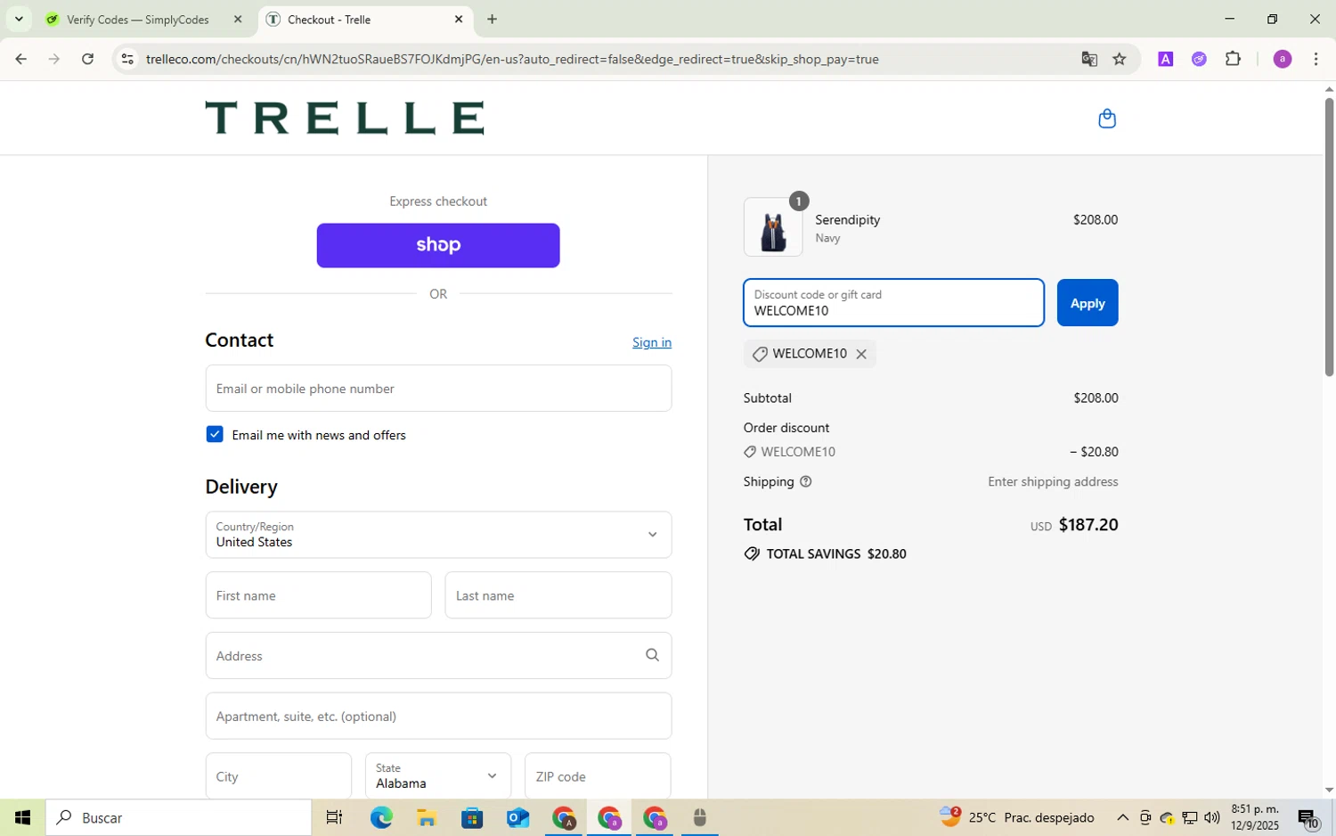Click the First name field

(318, 595)
